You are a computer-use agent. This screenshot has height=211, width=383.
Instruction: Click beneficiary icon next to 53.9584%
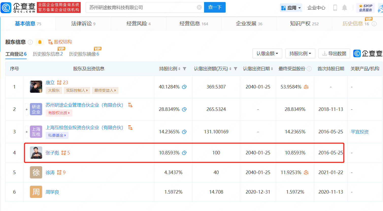pyautogui.click(x=306, y=87)
